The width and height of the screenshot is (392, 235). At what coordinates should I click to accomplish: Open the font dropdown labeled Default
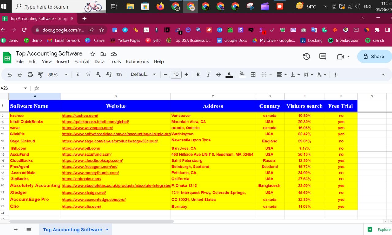pyautogui.click(x=143, y=74)
